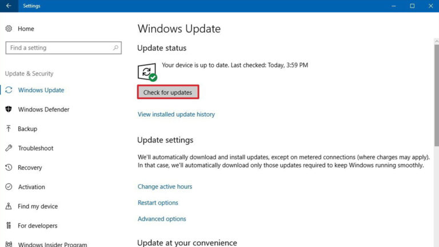Viewport: 439px width, 247px height.
Task: Click the Recovery clock icon
Action: coord(9,167)
